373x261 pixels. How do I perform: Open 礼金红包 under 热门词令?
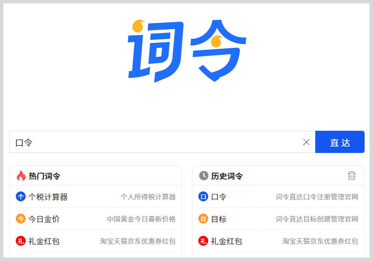[x=44, y=241]
